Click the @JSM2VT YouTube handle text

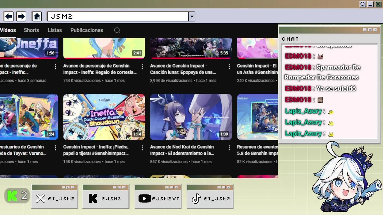pyautogui.click(x=165, y=199)
